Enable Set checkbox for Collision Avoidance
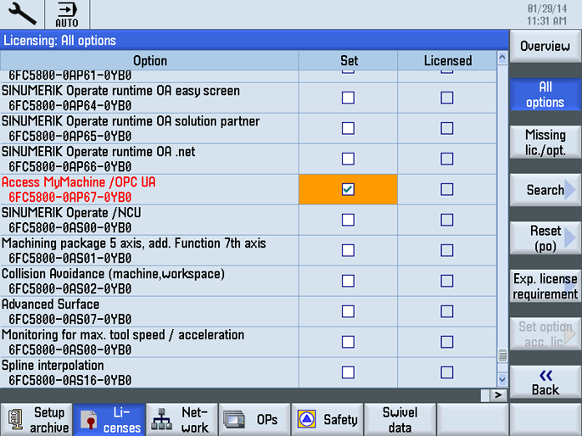582x436 pixels. tap(348, 281)
